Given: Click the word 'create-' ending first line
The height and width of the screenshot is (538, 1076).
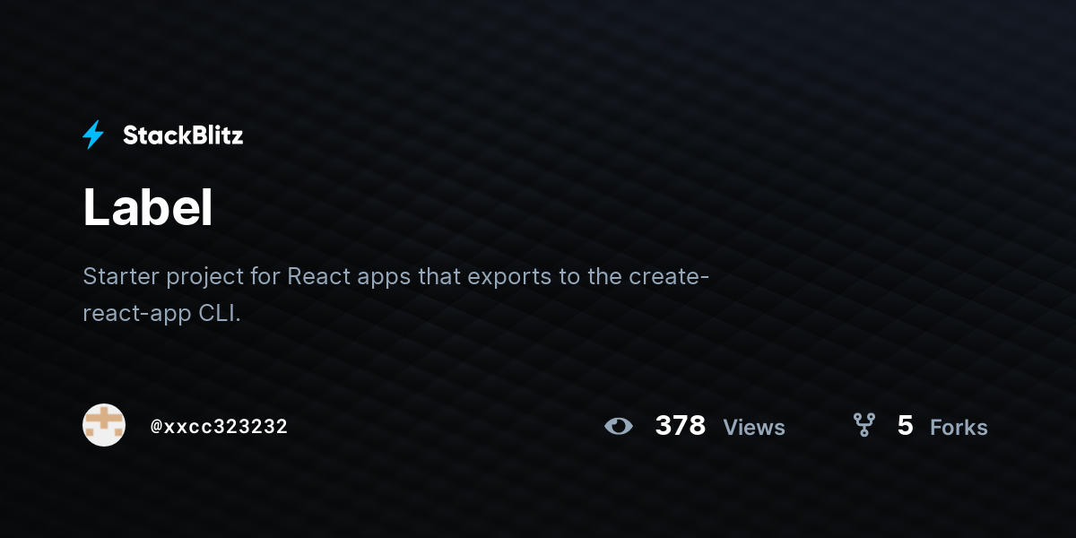Looking at the screenshot, I should pyautogui.click(x=669, y=275).
